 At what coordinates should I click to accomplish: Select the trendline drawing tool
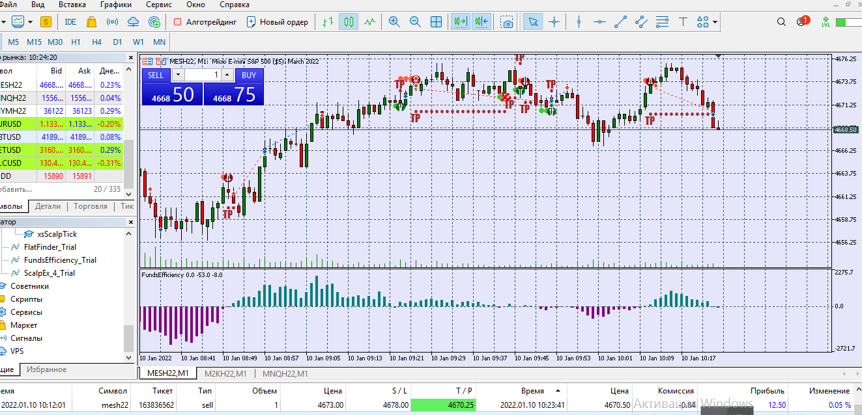(x=621, y=21)
